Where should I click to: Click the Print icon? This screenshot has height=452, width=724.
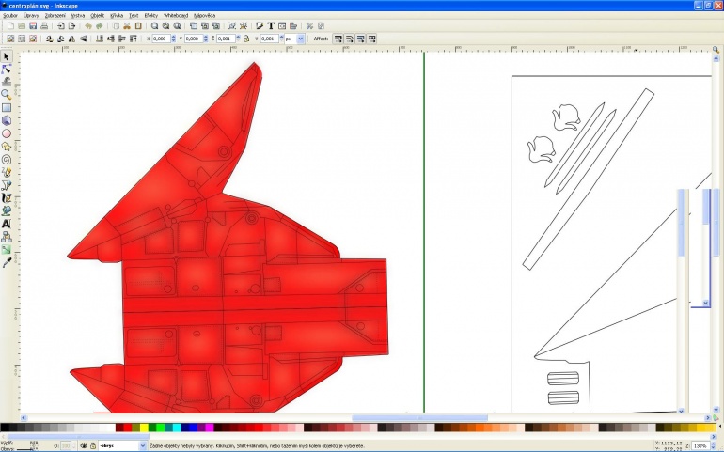click(44, 26)
